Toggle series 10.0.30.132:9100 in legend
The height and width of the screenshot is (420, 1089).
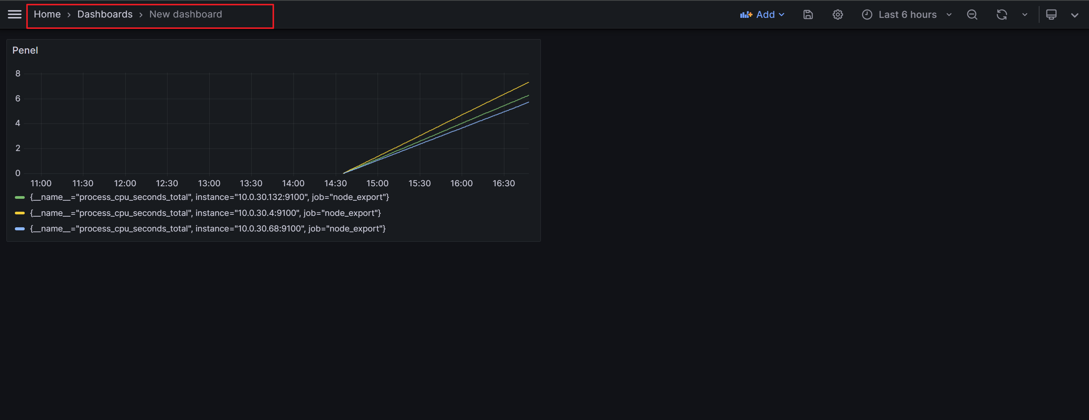209,197
